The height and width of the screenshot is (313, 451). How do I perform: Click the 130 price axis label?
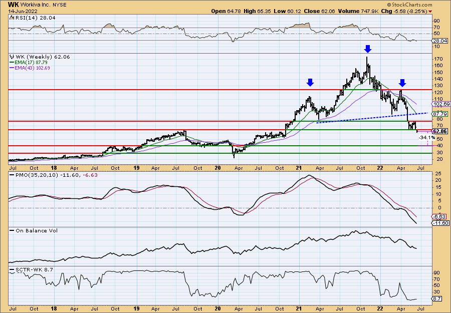[x=438, y=86]
